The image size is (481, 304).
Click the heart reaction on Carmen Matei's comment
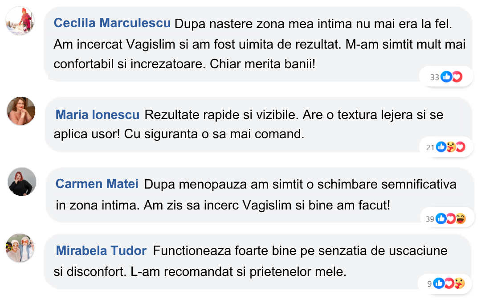(451, 218)
